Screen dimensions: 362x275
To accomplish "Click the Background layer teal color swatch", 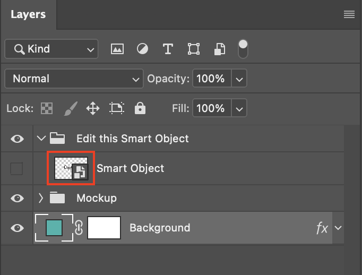I will click(x=54, y=228).
